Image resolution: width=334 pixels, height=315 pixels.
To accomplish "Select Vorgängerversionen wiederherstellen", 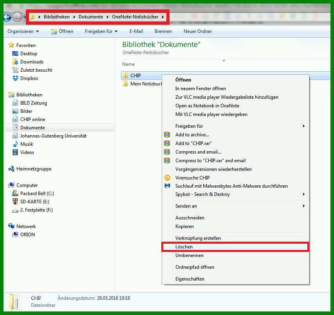I will pos(235,169).
